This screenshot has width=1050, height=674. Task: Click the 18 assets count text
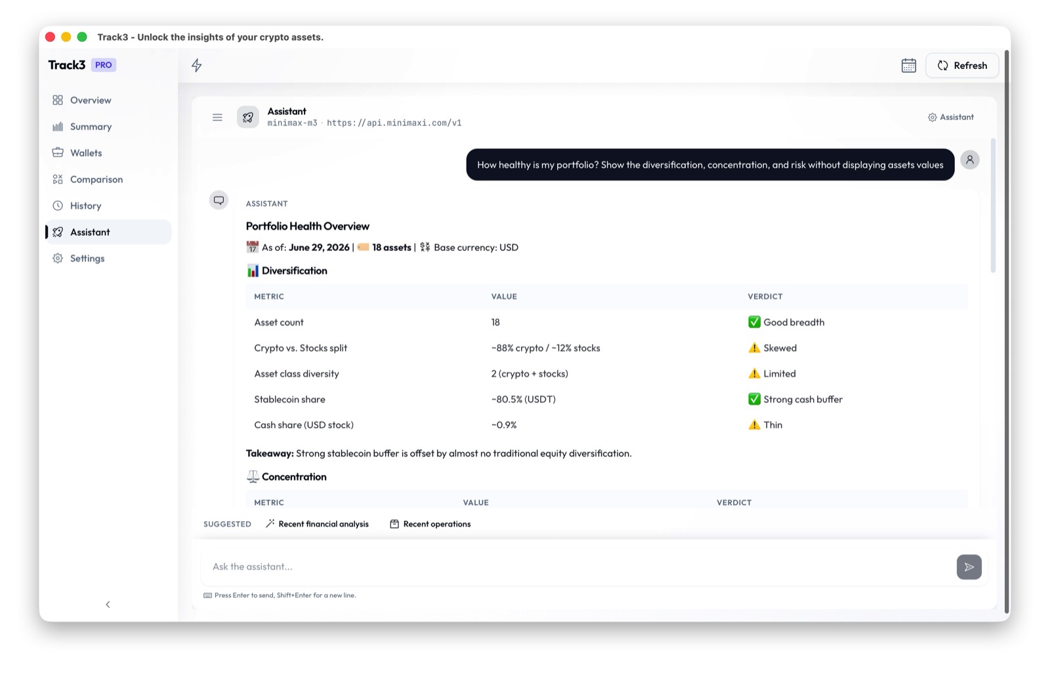[x=391, y=247]
